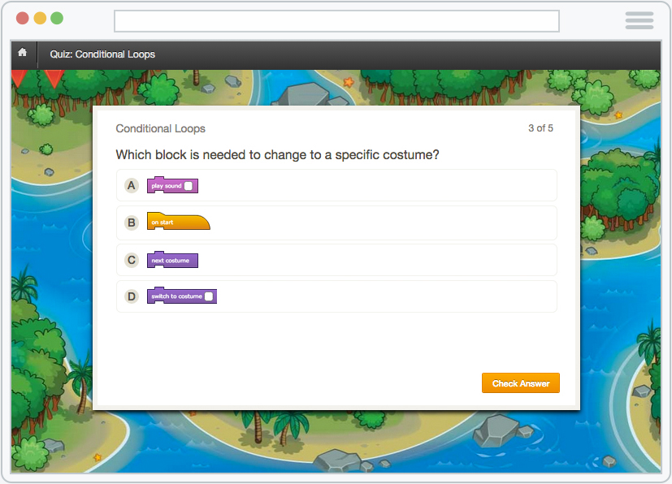
Task: Click the second red triangle marker
Action: (x=54, y=78)
